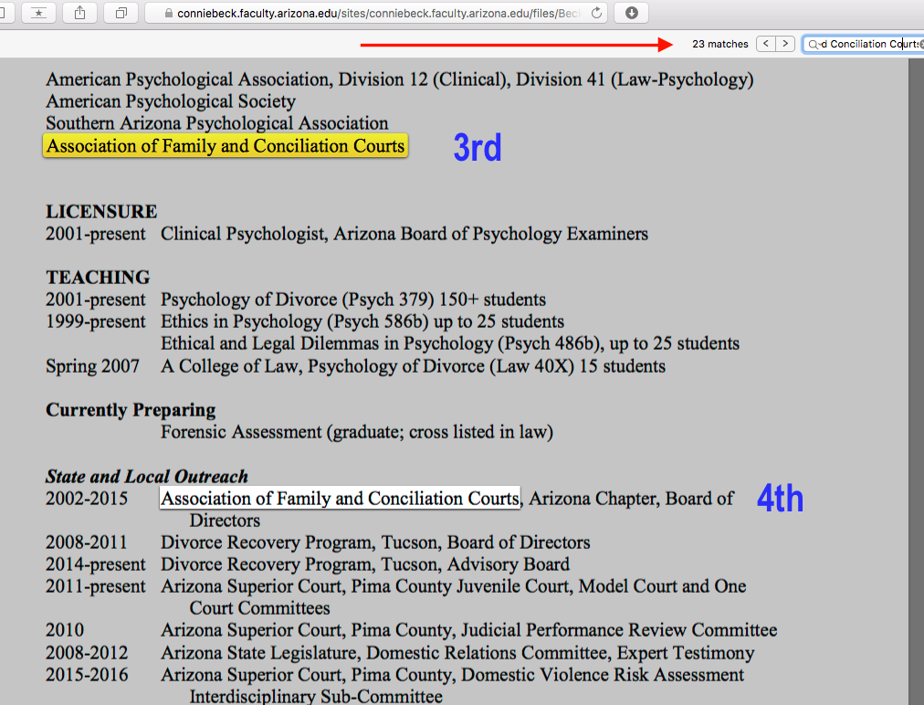Click the '23 matches' count label
The width and height of the screenshot is (924, 705).
pyautogui.click(x=719, y=44)
